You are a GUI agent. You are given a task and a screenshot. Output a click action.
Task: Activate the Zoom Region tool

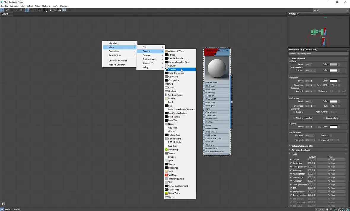tap(335, 209)
